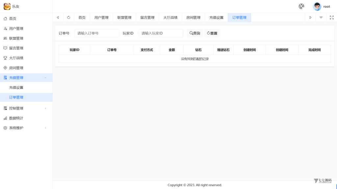Screen dimensions: 337x189
Task: Click the 查询 search button
Action: point(195,33)
